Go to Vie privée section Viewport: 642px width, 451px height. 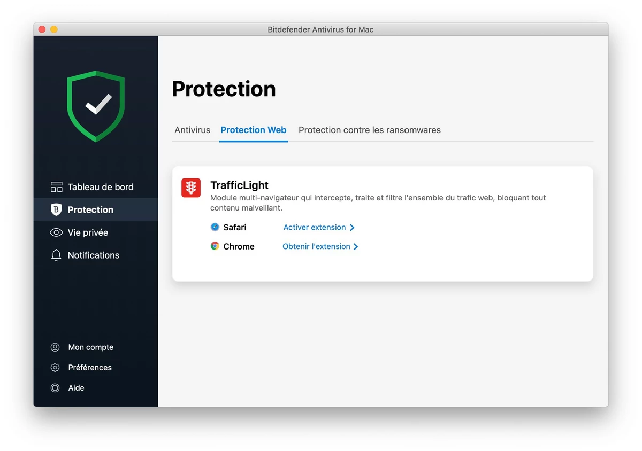[96, 232]
